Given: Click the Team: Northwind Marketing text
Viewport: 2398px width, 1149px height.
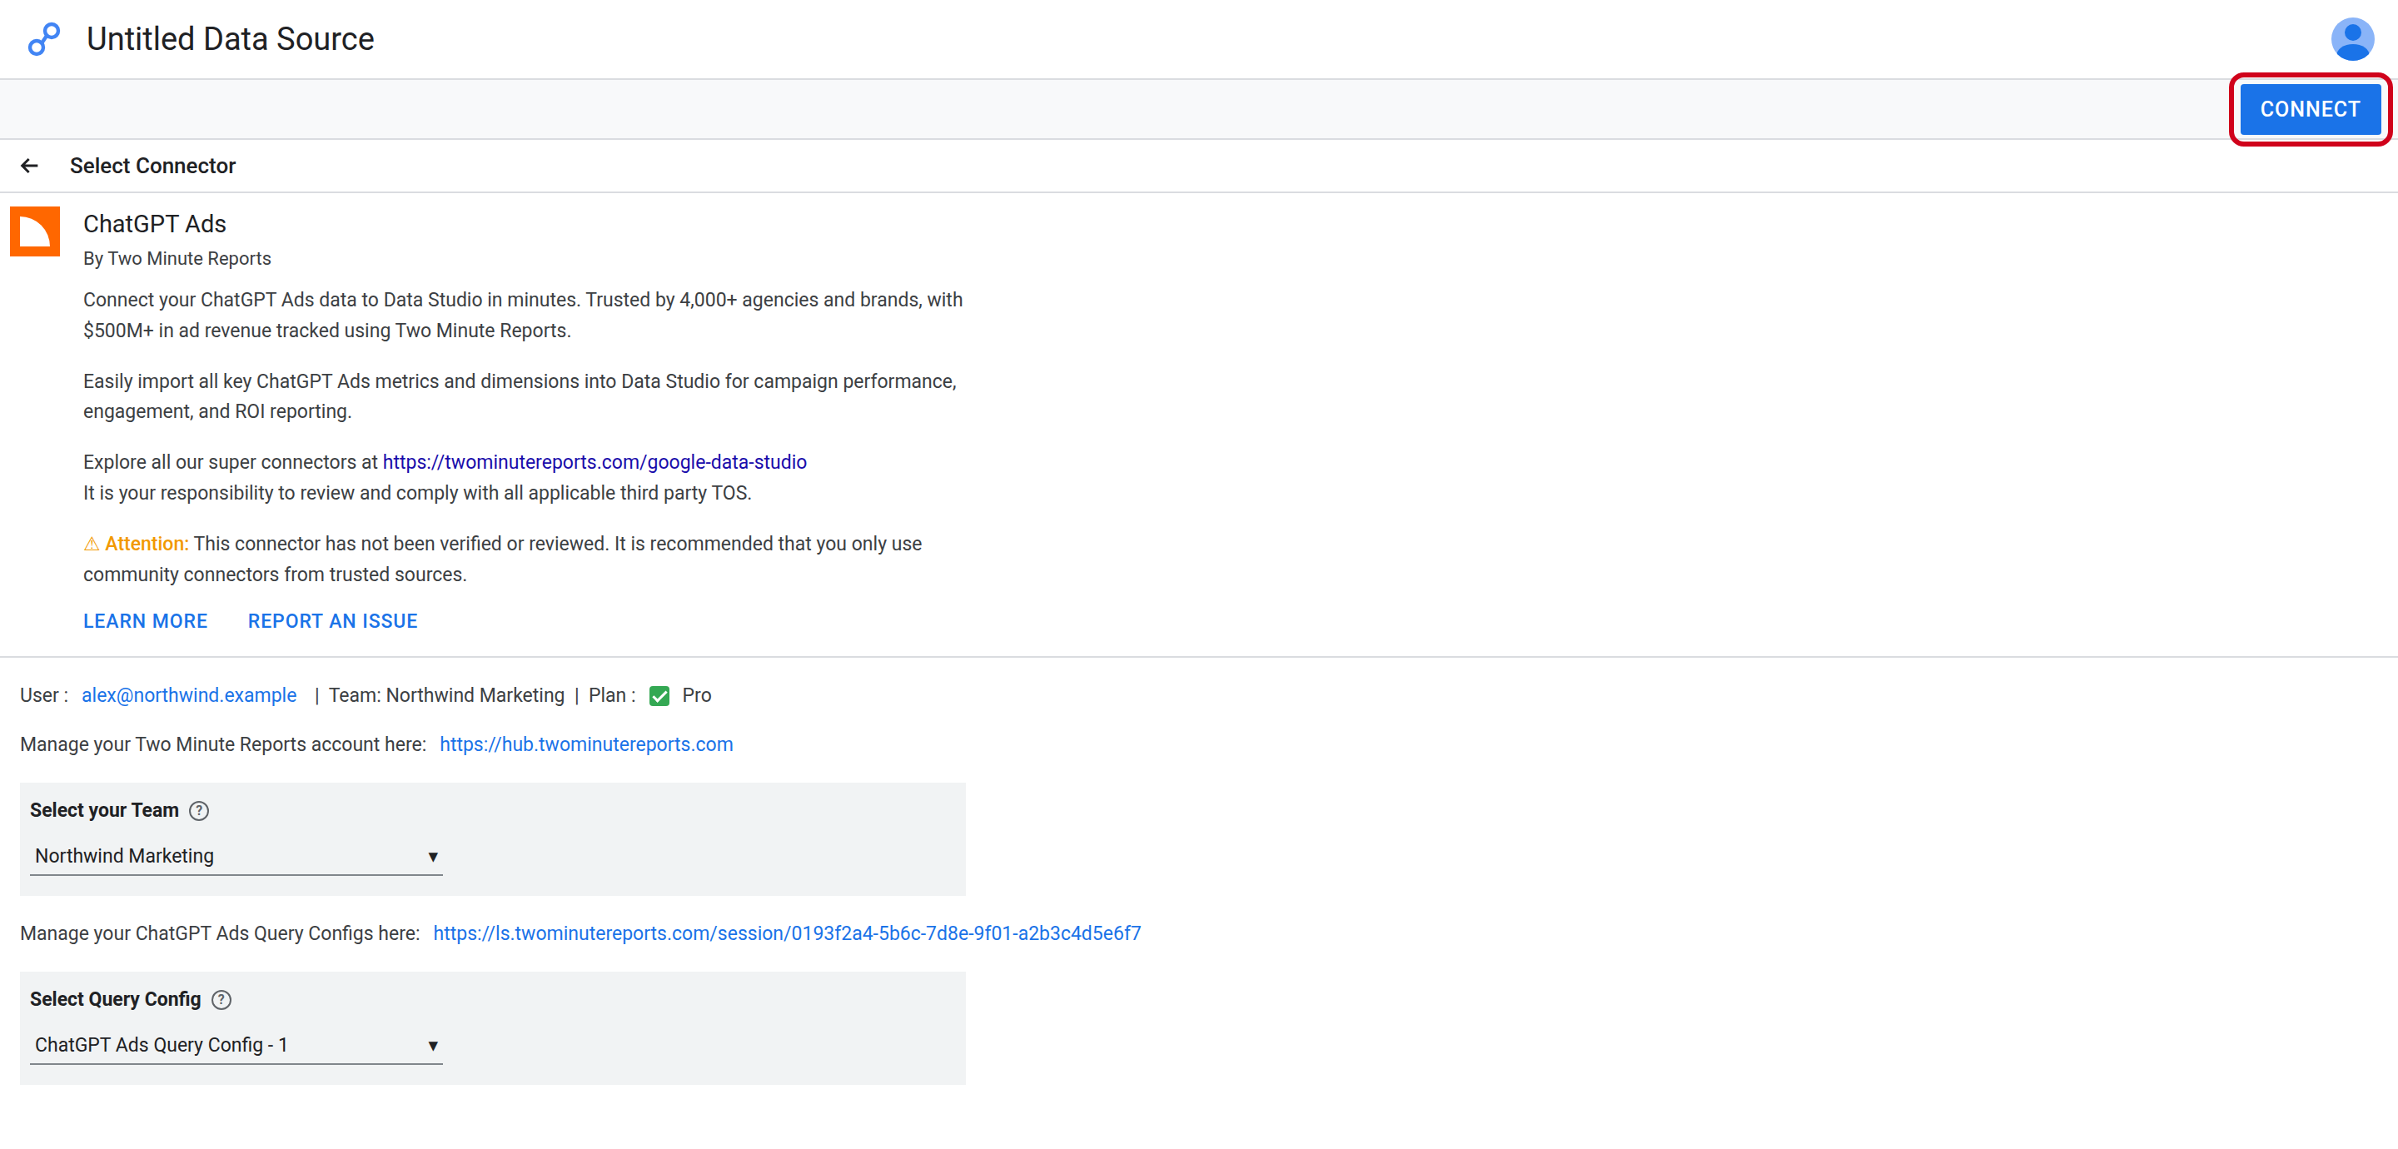Looking at the screenshot, I should coord(447,695).
